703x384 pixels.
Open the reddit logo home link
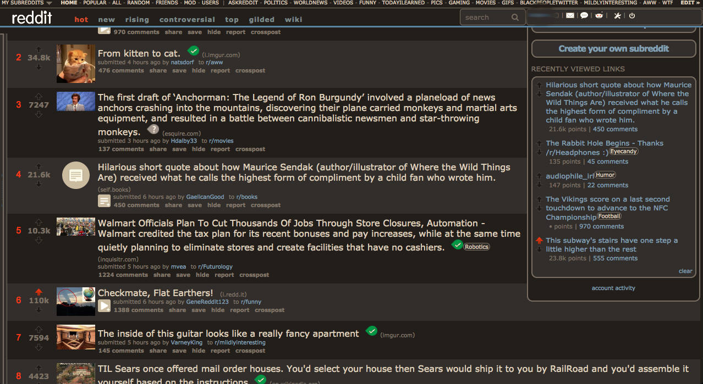pyautogui.click(x=32, y=18)
